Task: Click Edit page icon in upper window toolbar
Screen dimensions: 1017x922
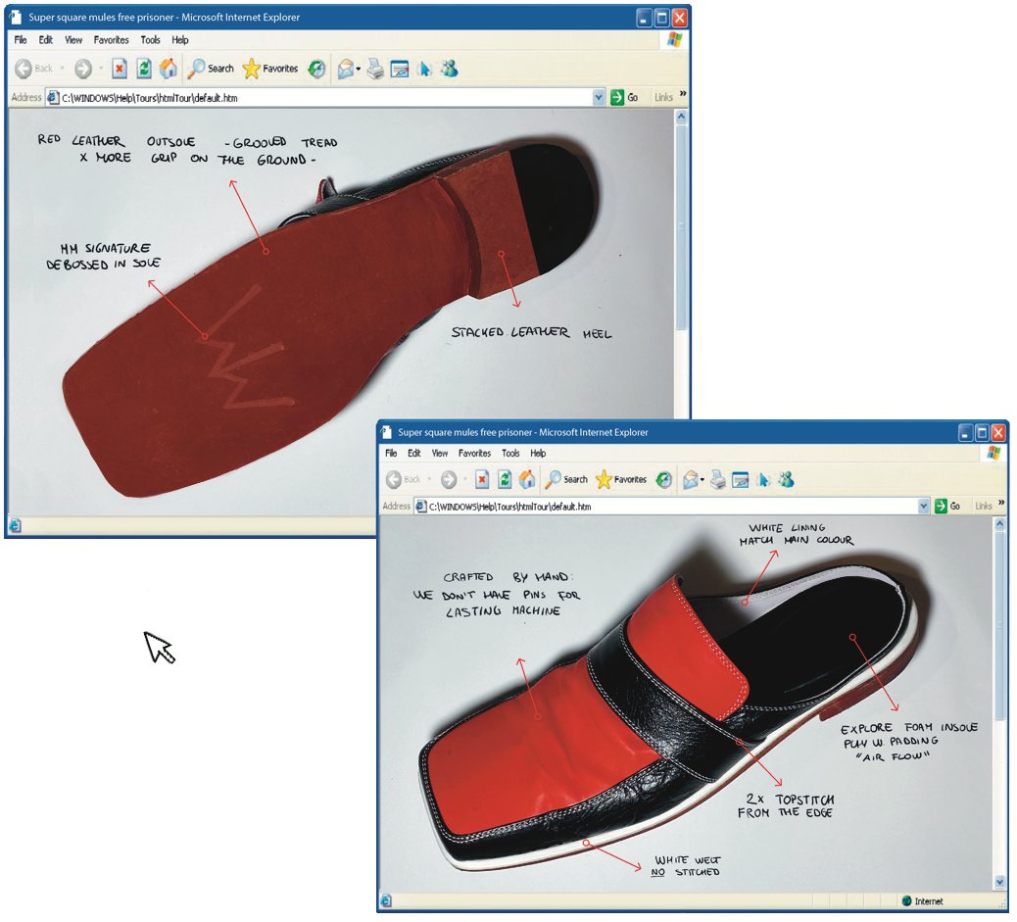Action: pyautogui.click(x=400, y=69)
